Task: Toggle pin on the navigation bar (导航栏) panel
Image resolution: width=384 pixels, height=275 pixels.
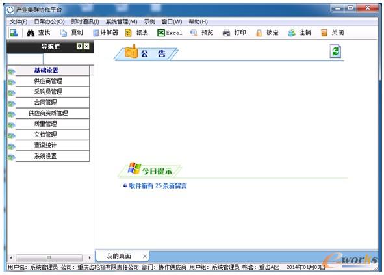Action: point(79,46)
